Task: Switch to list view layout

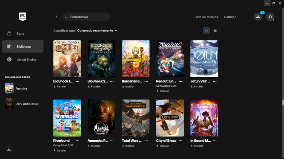Action: 215,30
